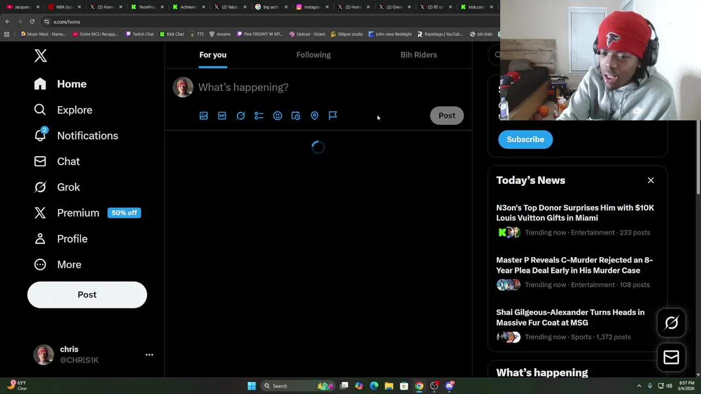
Task: Open the floating Grok button at right
Action: (671, 323)
